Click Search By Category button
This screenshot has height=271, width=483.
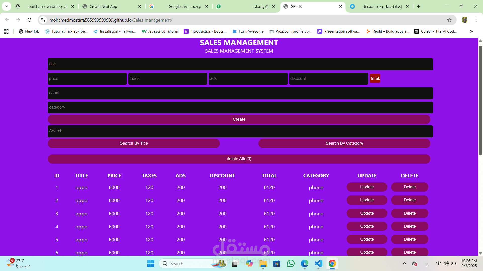344,143
